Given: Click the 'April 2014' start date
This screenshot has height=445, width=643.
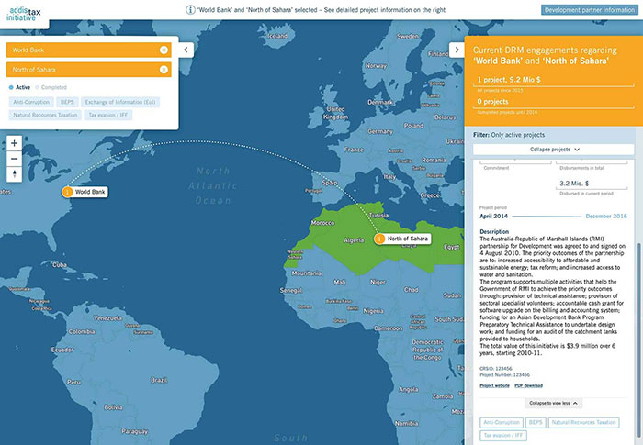Looking at the screenshot, I should pyautogui.click(x=494, y=217).
